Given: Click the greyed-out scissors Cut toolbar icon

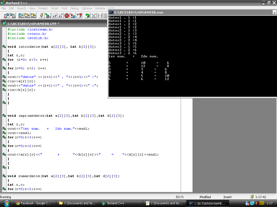Looking at the screenshot, I should [94, 15].
